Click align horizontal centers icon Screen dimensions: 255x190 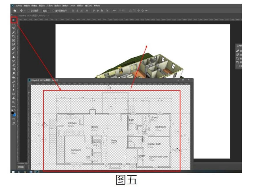[77, 11]
